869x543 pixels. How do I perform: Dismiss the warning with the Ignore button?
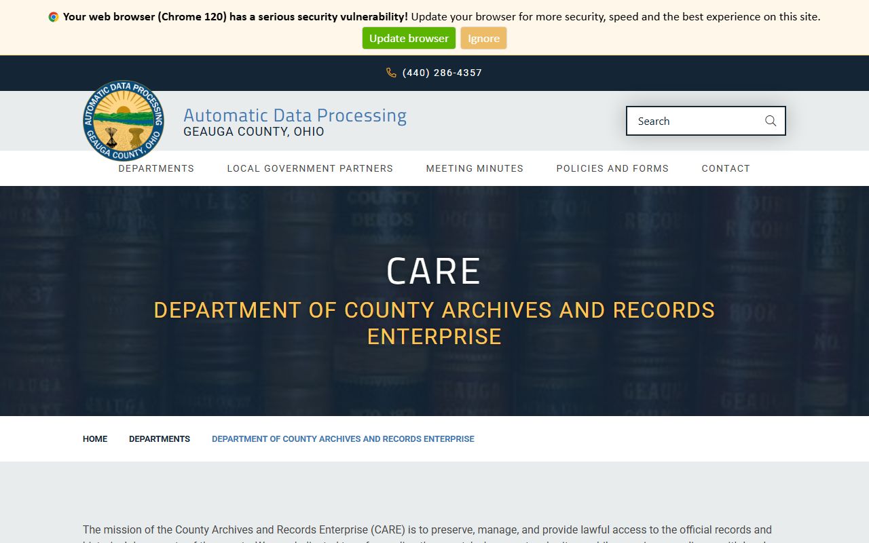pos(483,39)
